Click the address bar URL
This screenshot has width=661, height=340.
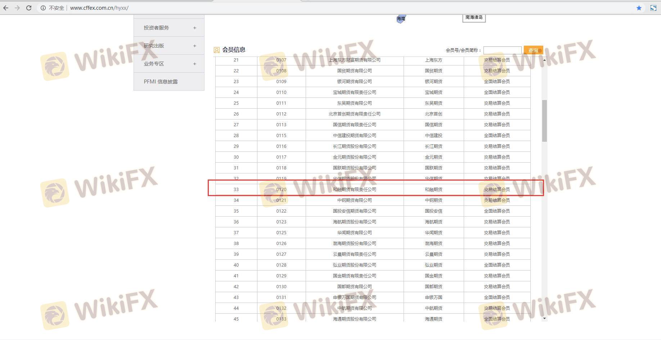pos(99,8)
